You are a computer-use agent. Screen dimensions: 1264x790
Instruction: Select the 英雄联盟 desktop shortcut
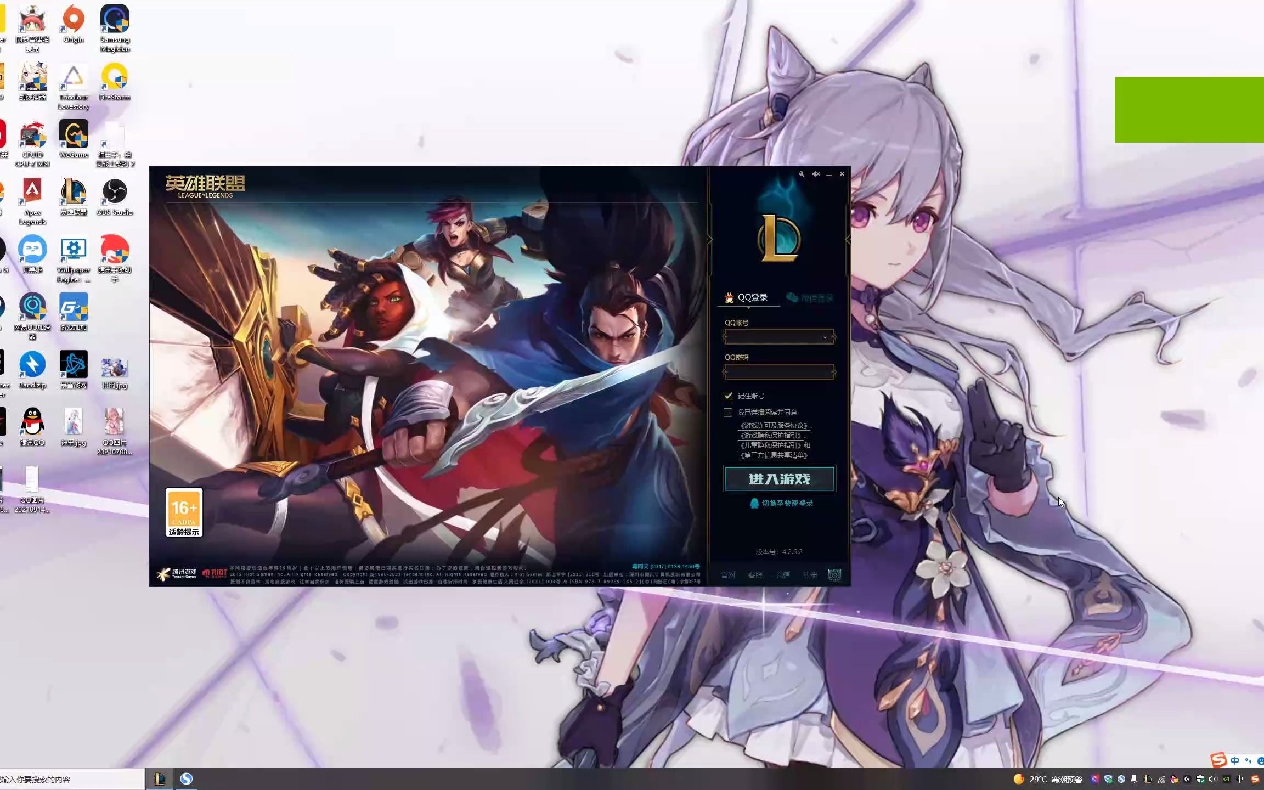(74, 198)
